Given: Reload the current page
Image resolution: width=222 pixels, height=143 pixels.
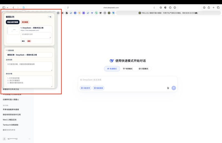Looking at the screenshot, I should (154, 8).
